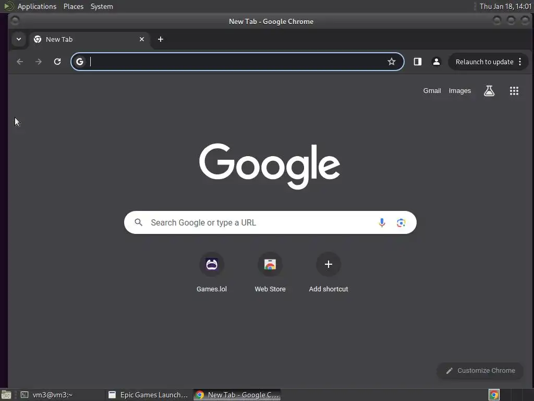Open the Images link
The image size is (534, 401).
pyautogui.click(x=460, y=91)
